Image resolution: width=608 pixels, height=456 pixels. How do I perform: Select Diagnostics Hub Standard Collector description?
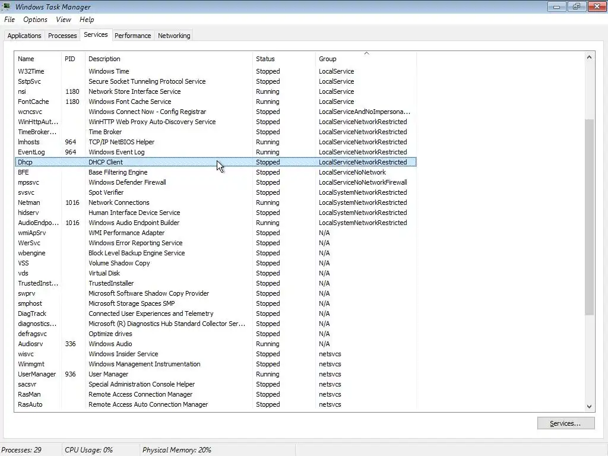pyautogui.click(x=167, y=324)
